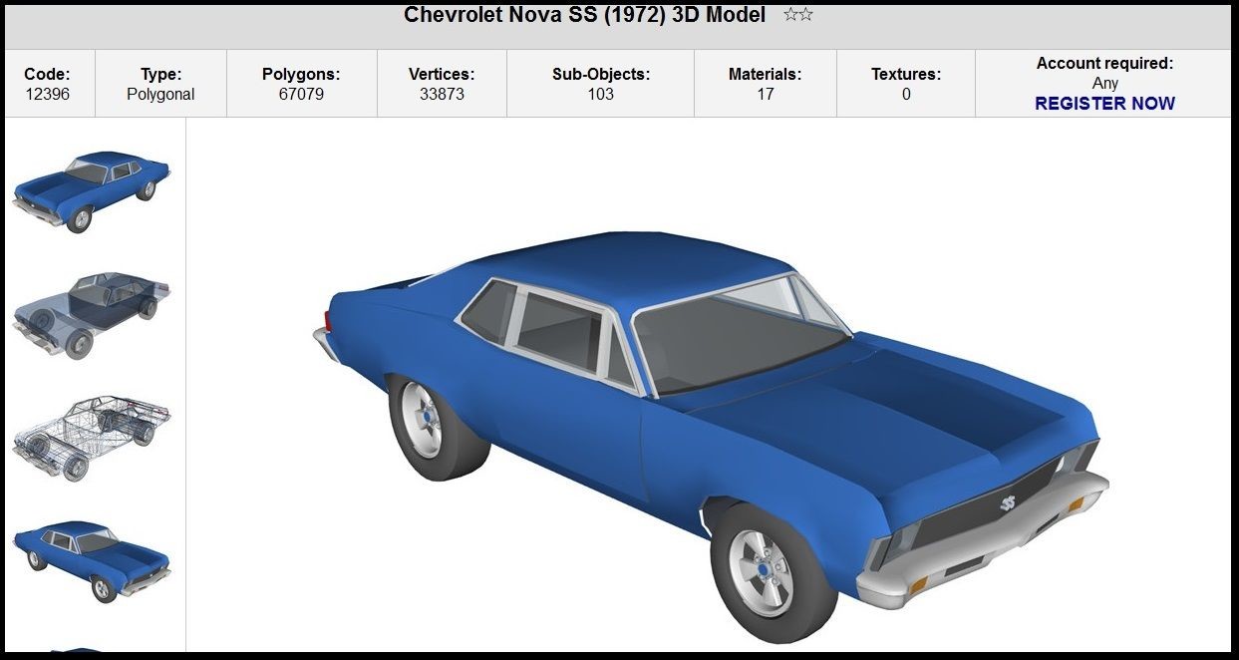Select the Sub-Objects value 103
The image size is (1239, 660).
601,95
